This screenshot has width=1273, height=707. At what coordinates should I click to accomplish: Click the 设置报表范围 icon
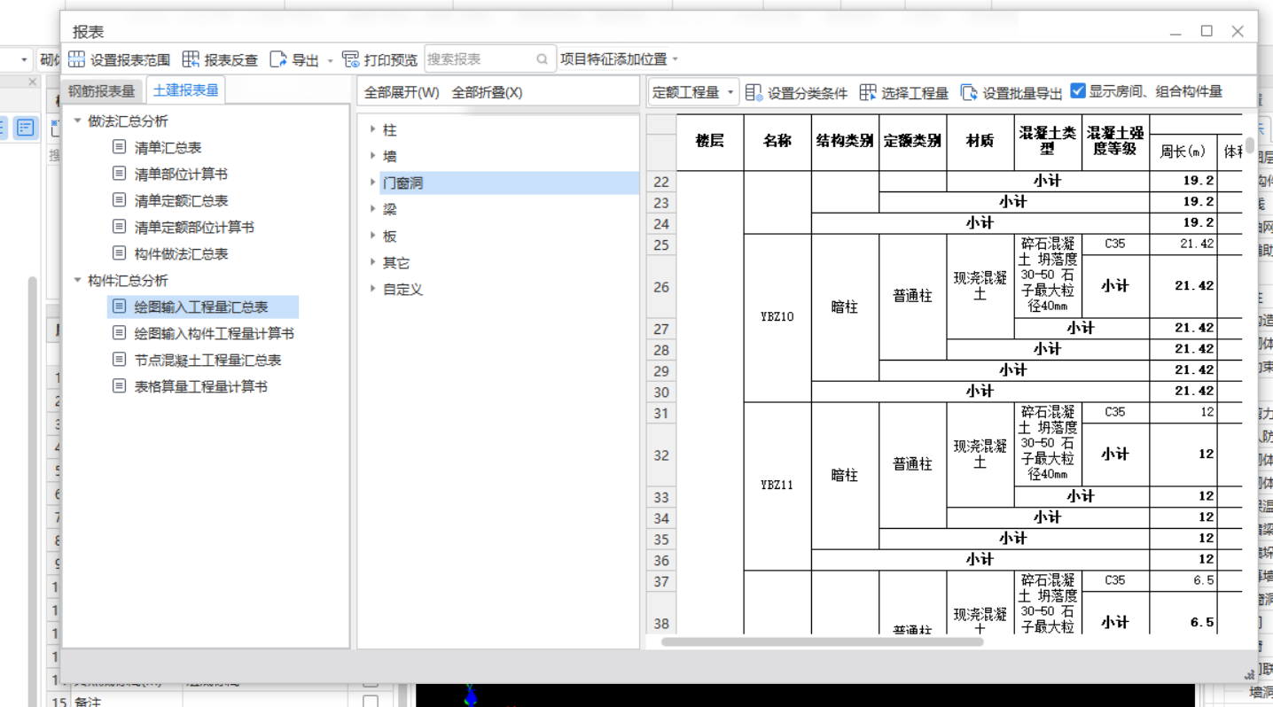point(77,59)
